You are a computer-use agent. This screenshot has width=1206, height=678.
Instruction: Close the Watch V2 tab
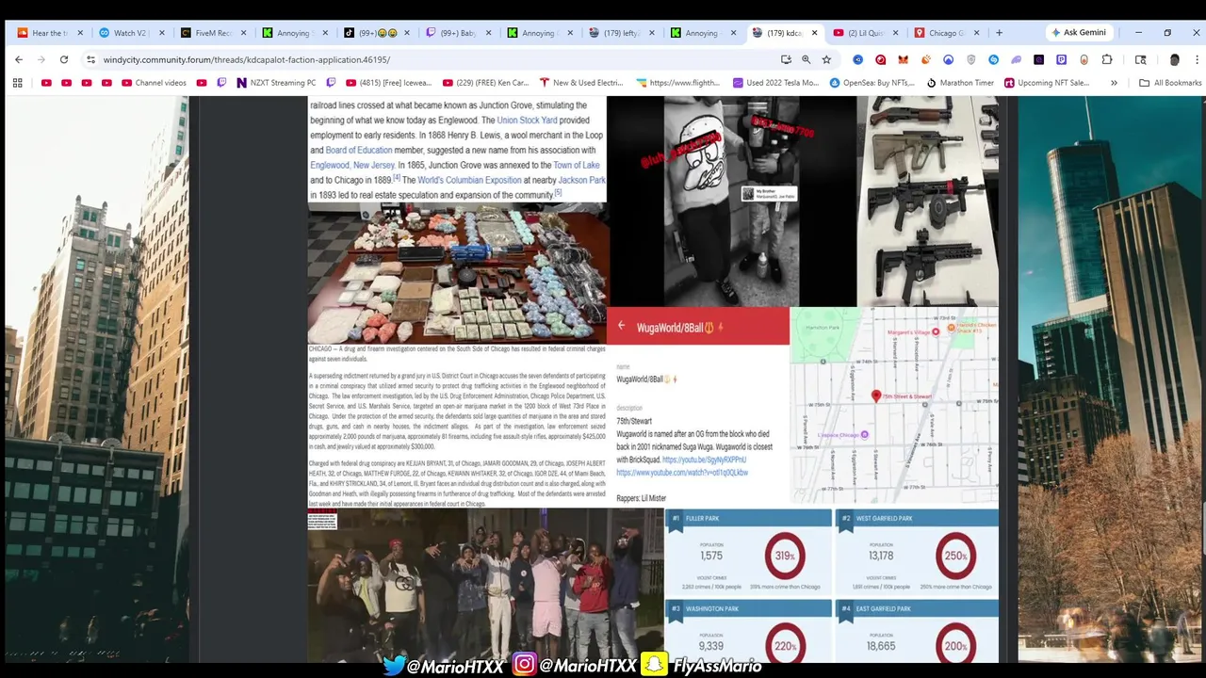tap(161, 33)
